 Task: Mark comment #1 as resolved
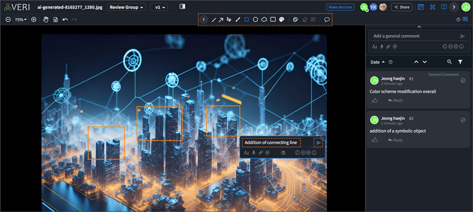click(463, 80)
